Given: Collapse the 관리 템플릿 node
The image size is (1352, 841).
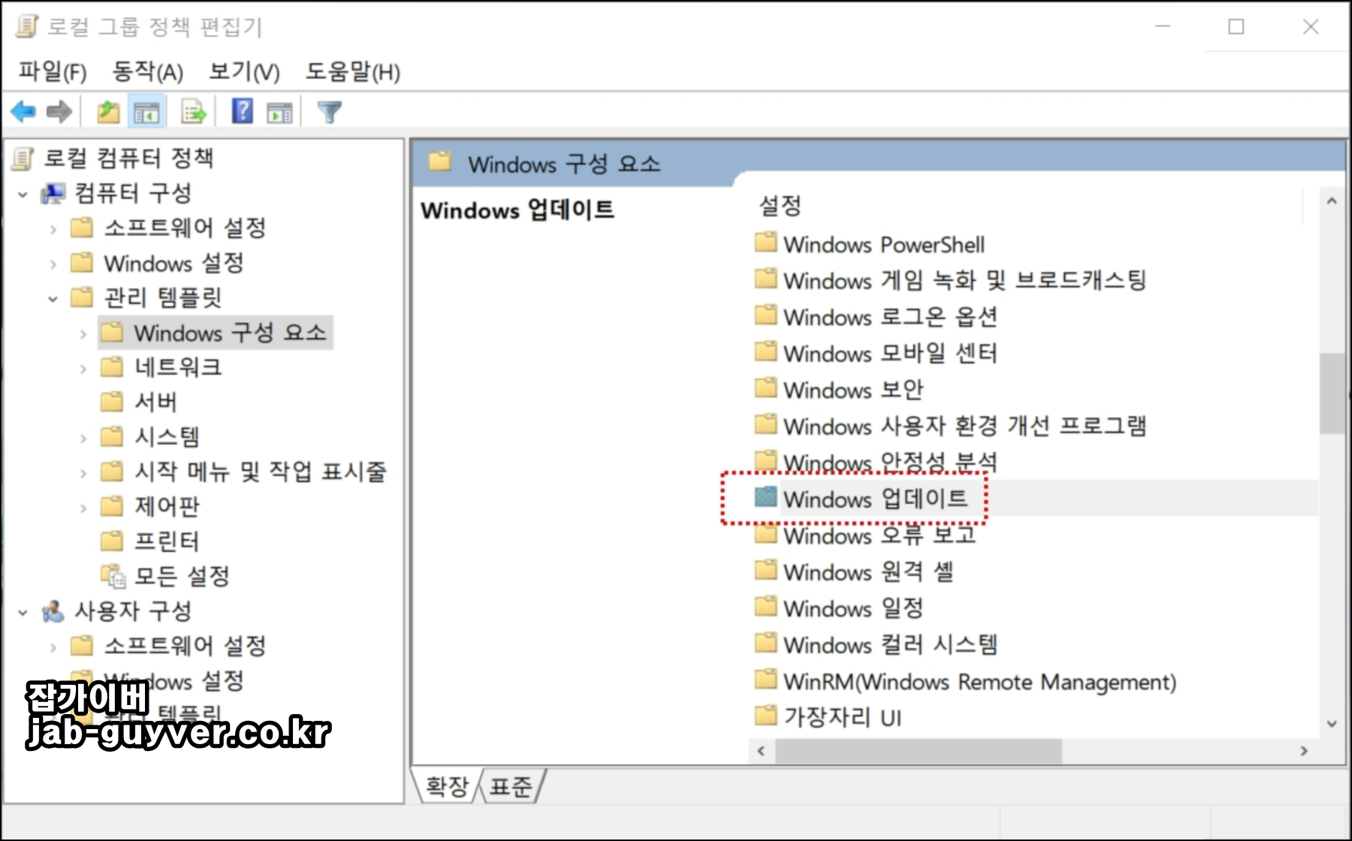Looking at the screenshot, I should (x=53, y=299).
